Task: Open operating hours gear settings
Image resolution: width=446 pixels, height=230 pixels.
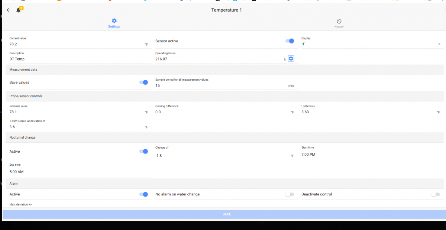Action: (291, 59)
